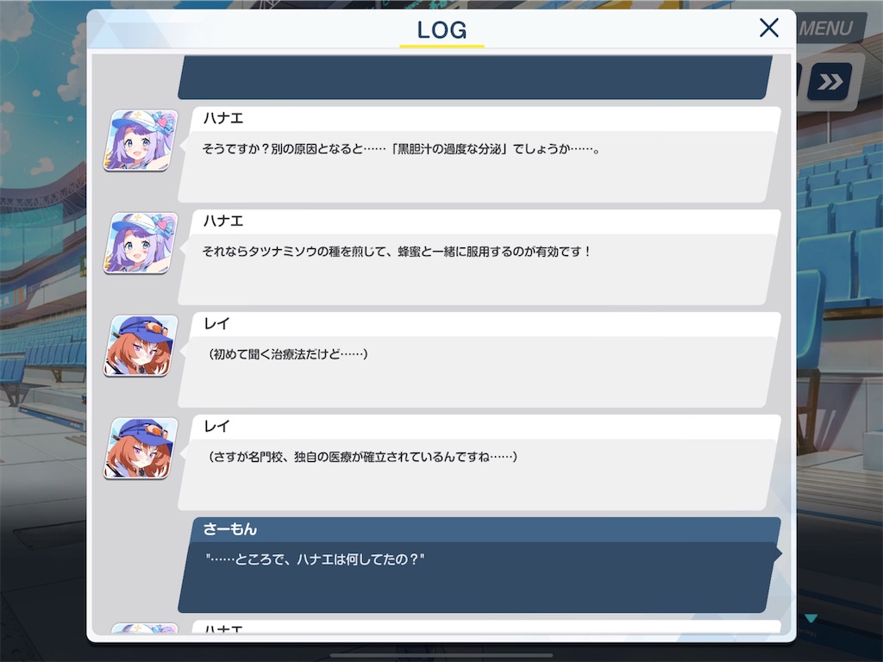Tap the dark blue entry at the top of the log
The width and height of the screenshot is (883, 662).
pos(475,77)
